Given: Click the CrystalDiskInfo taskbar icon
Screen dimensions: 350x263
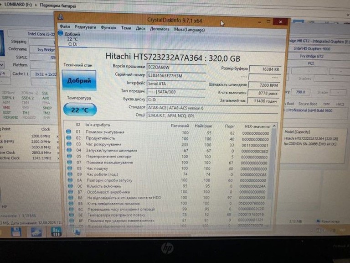Looking at the screenshot, I should click(x=76, y=231).
